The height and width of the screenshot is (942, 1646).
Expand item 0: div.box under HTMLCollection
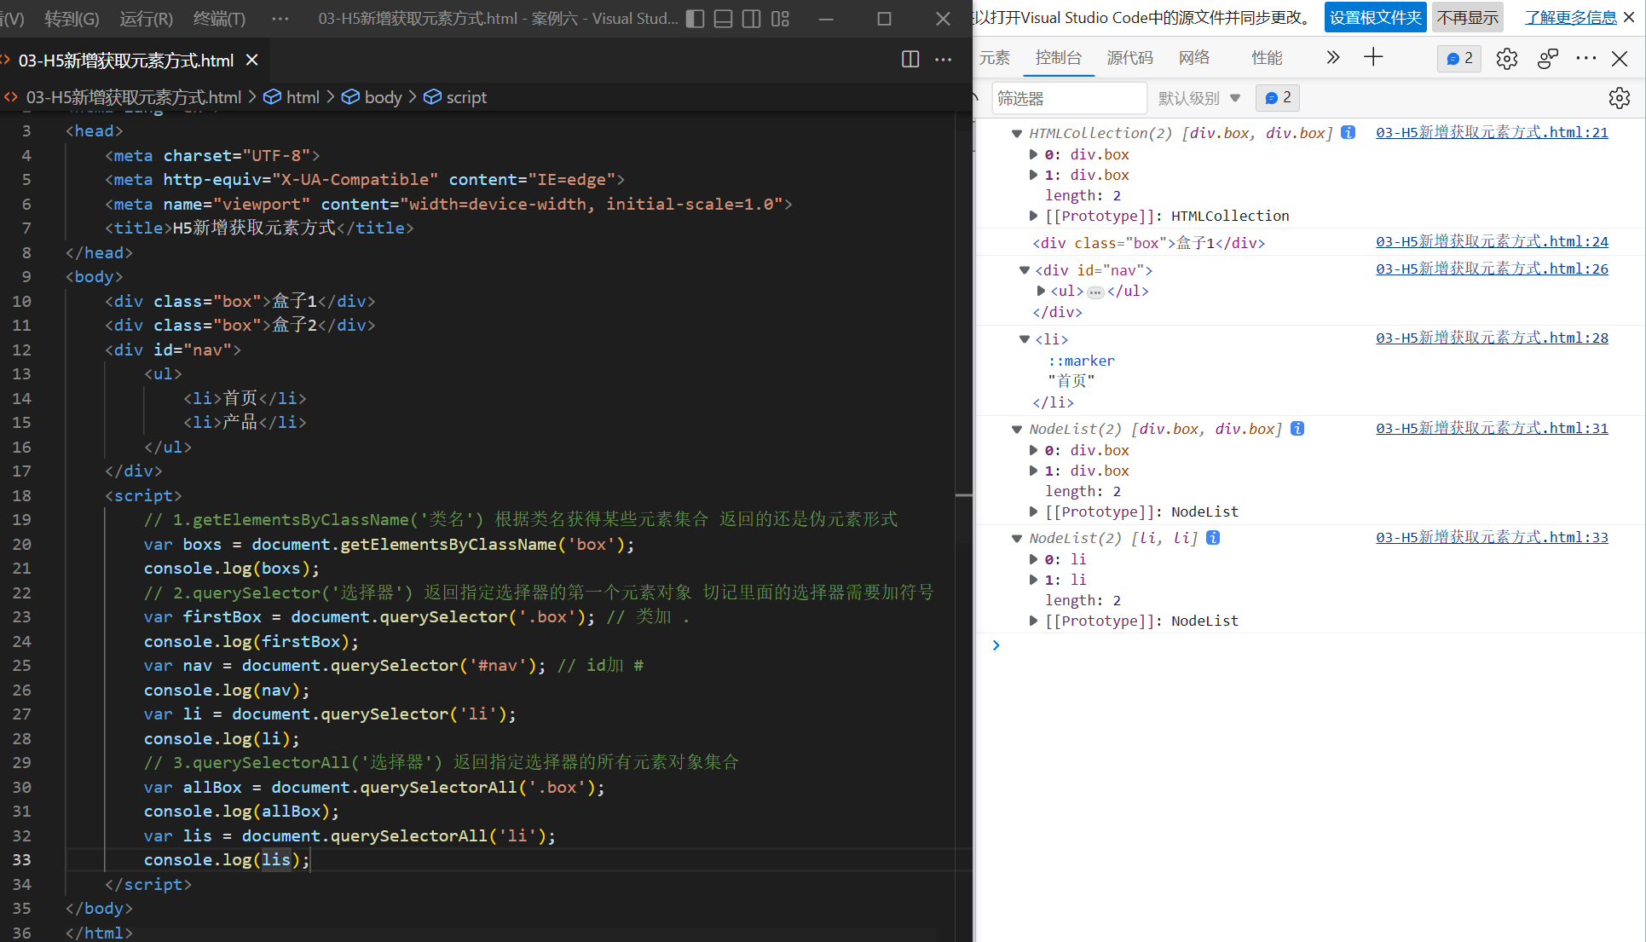[1033, 154]
